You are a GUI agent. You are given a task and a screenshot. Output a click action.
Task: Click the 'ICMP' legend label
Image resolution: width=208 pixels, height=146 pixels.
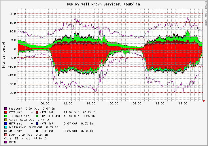pyautogui.click(x=12, y=135)
